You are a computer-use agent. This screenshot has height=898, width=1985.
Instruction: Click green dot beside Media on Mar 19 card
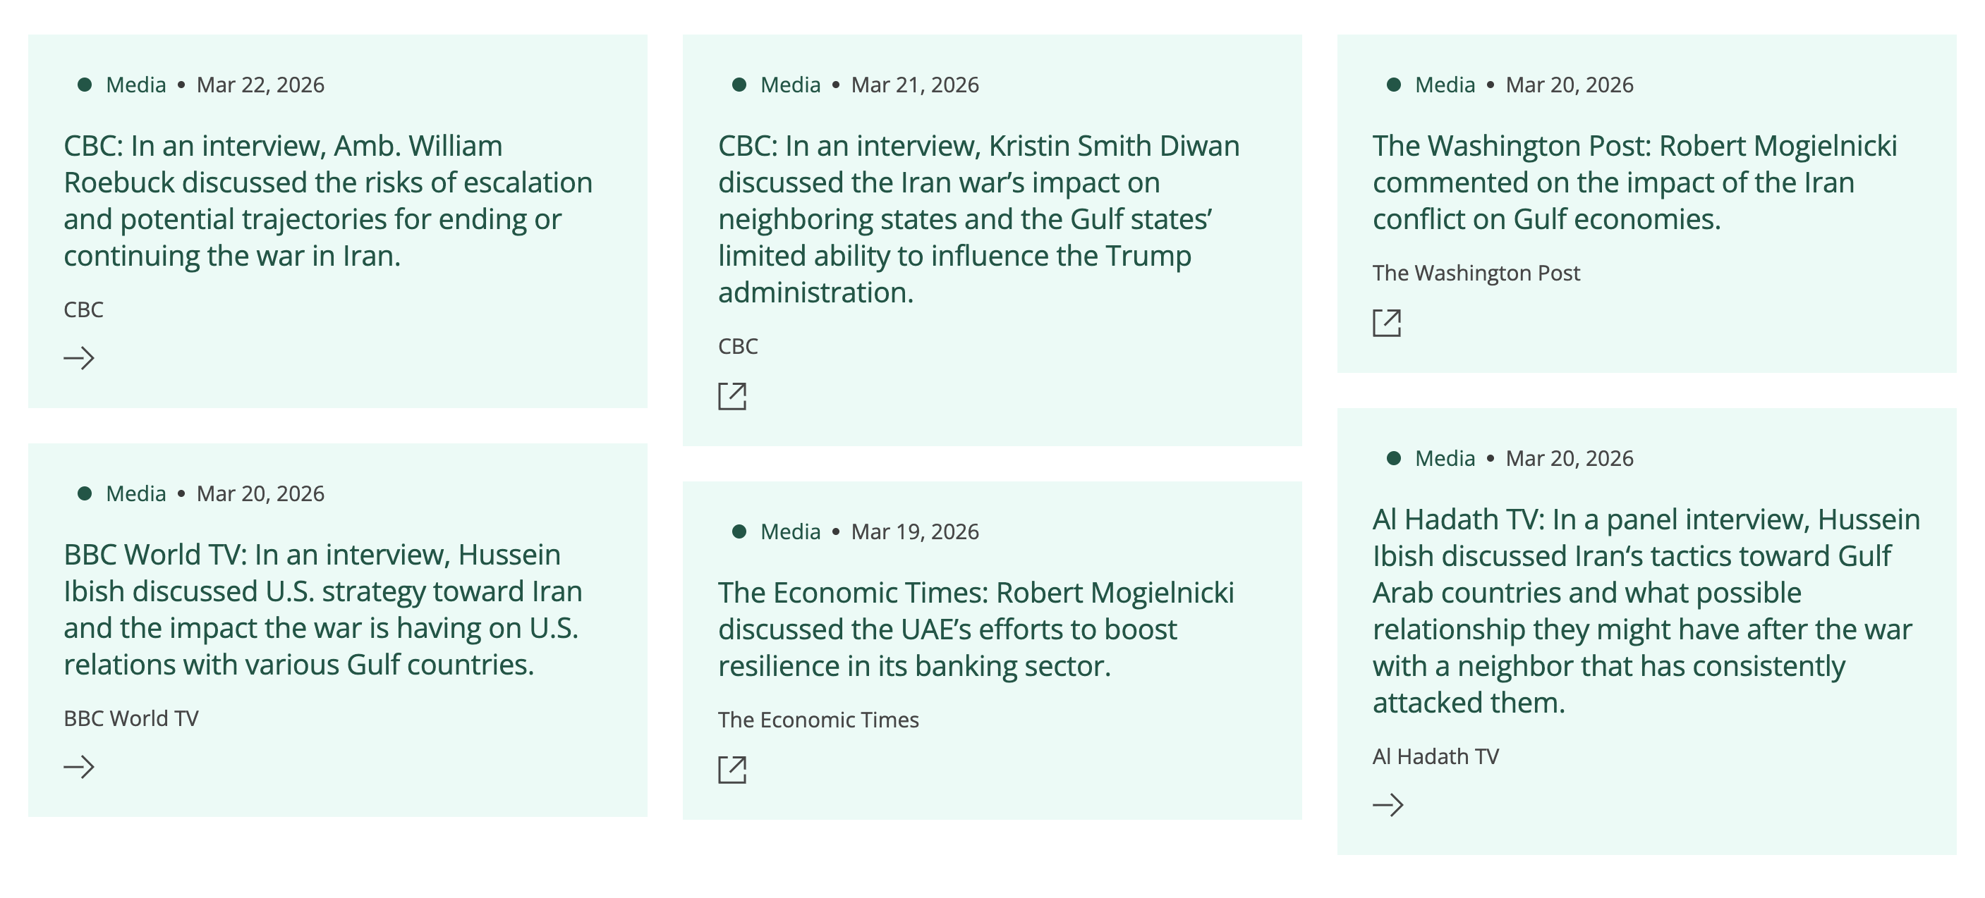pyautogui.click(x=739, y=531)
